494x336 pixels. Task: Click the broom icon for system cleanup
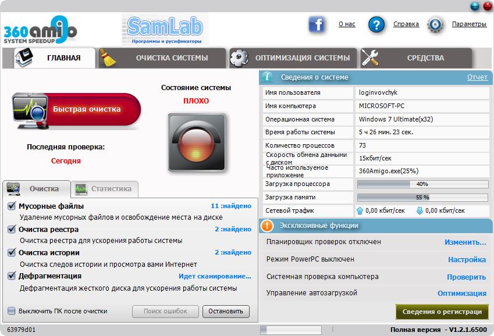[107, 58]
